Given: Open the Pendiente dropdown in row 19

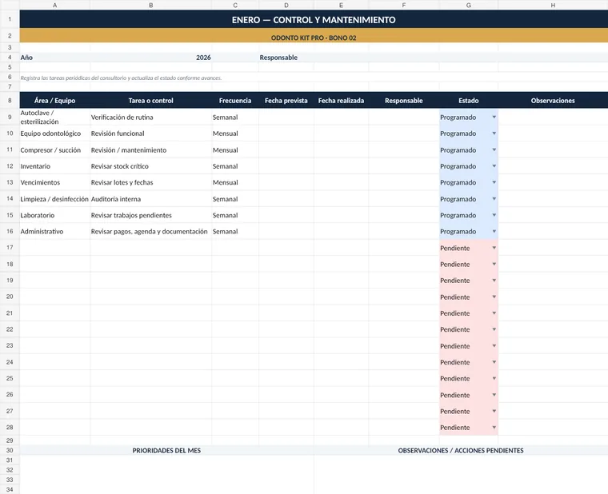Looking at the screenshot, I should click(494, 281).
